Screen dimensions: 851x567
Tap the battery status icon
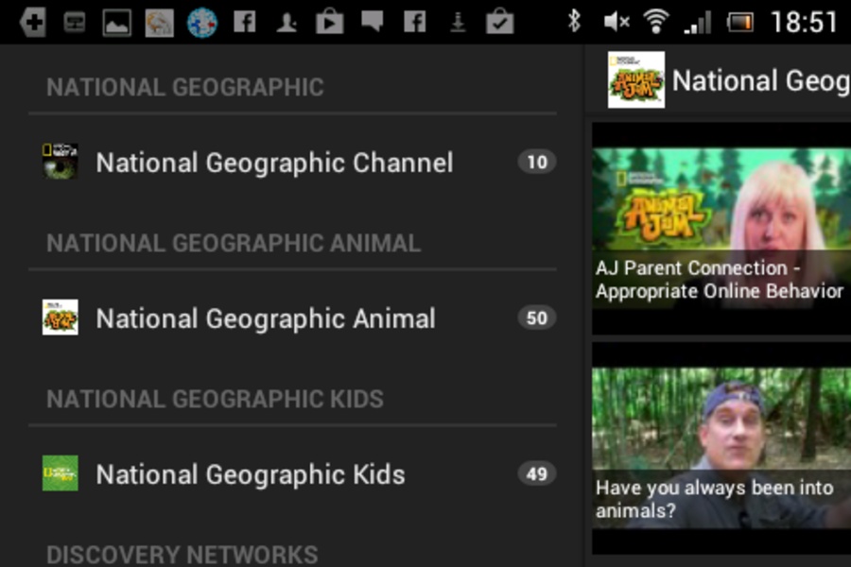(740, 23)
